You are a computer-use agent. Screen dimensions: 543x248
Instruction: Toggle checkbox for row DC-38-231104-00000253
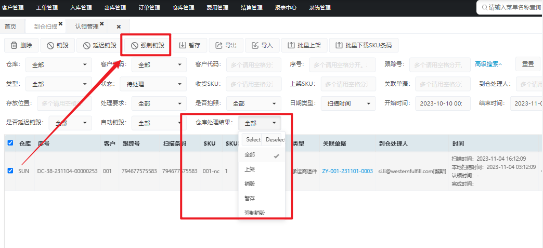click(x=10, y=171)
